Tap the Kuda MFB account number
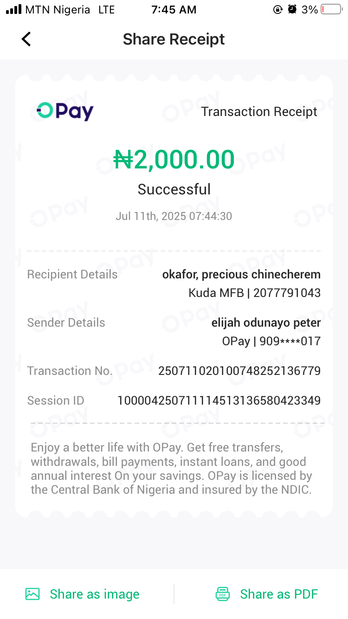Image resolution: width=348 pixels, height=619 pixels. pos(287,293)
